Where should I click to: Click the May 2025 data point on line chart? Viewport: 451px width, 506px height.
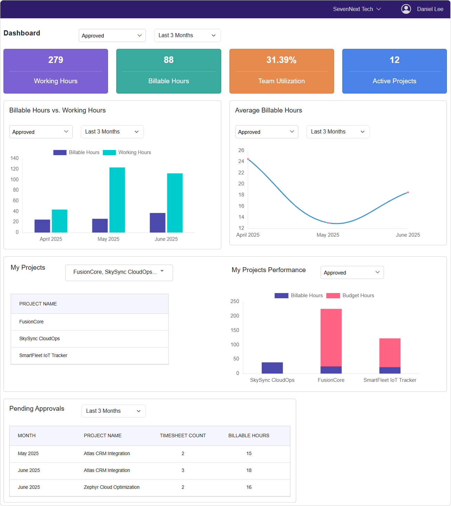(x=328, y=223)
